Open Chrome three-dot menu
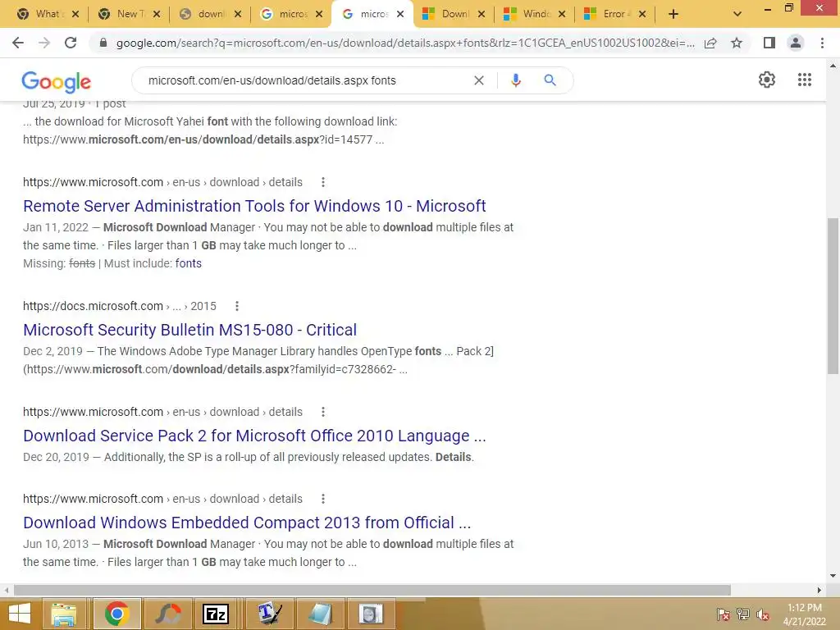Image resolution: width=840 pixels, height=630 pixels. click(822, 43)
